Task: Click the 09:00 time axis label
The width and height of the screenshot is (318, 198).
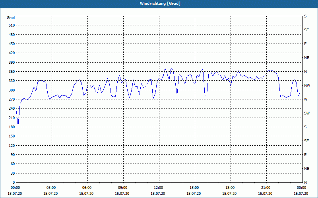Action: click(x=123, y=187)
